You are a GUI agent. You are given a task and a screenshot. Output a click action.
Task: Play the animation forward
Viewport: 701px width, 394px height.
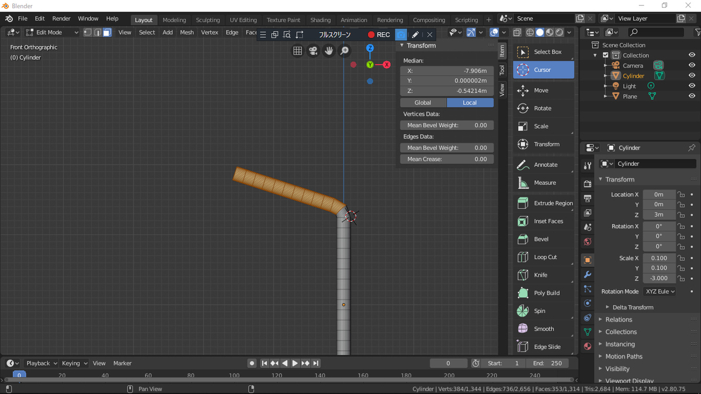295,363
